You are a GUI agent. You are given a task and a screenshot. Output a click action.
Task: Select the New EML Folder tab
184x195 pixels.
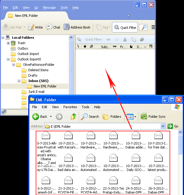(36, 16)
